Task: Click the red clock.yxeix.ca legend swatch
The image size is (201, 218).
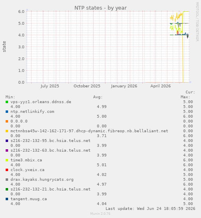Action: [7, 170]
